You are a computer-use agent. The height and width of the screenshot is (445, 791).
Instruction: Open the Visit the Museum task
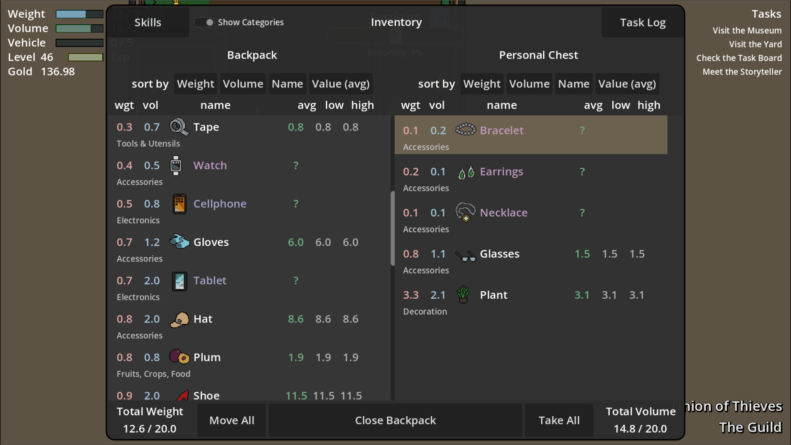[x=747, y=30]
